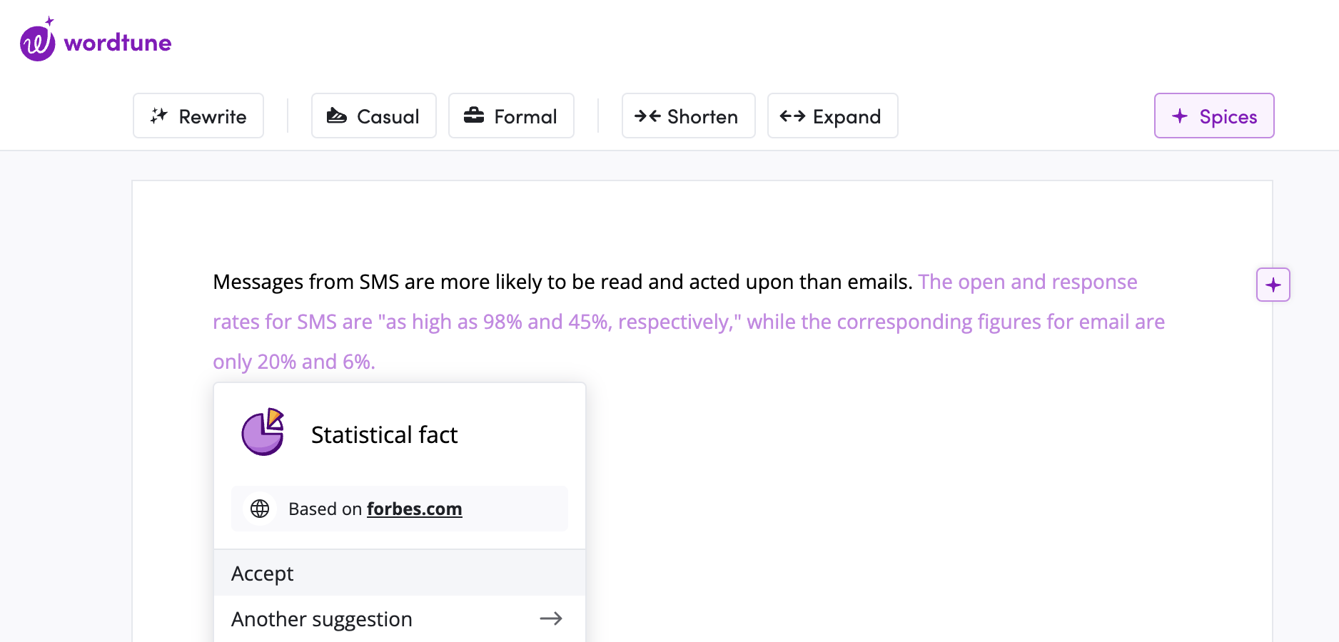Screen dimensions: 1339x642
Task: Click the globe icon near source
Action: point(260,509)
